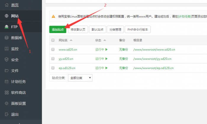Open the 全部分类 site category dropdown
The height and width of the screenshot is (124, 207).
point(80,78)
